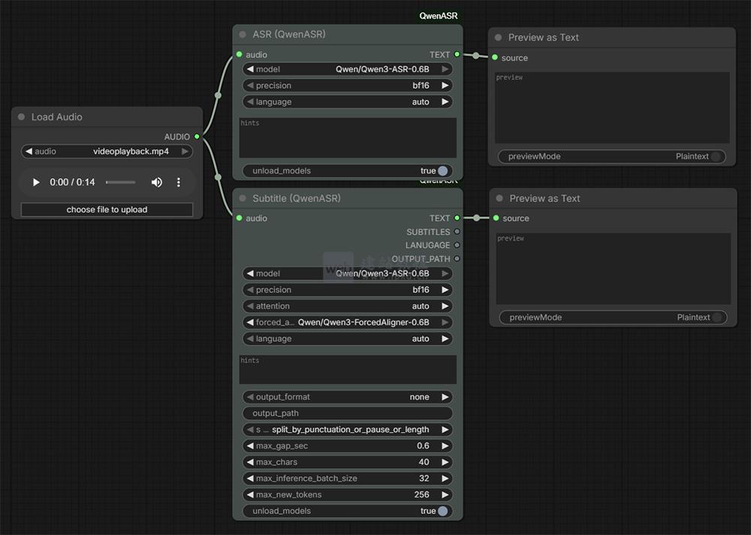
Task: Collapse the ASR (QwenASR) node via its dot
Action: 243,35
